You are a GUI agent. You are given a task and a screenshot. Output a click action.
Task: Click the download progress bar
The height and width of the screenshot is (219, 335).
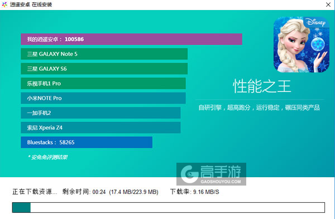(x=169, y=207)
